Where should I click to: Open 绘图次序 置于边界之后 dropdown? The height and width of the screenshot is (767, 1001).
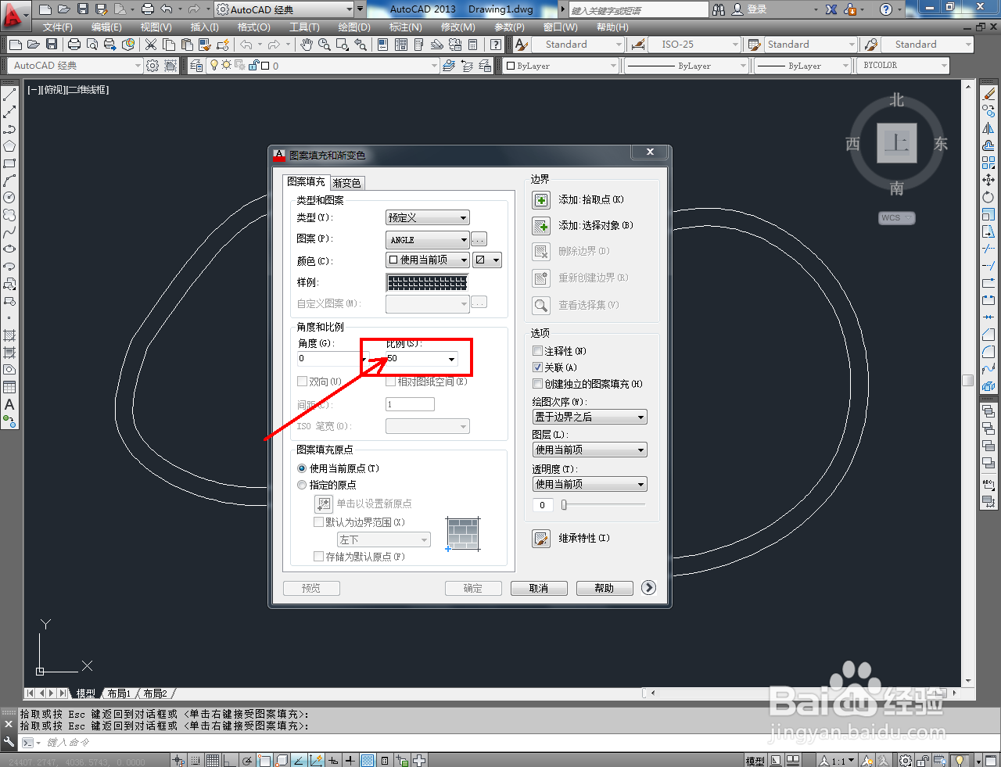[x=590, y=417]
